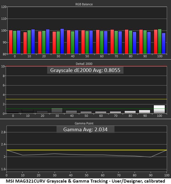Click the DeltaE 2000 chart title

coord(84,64)
